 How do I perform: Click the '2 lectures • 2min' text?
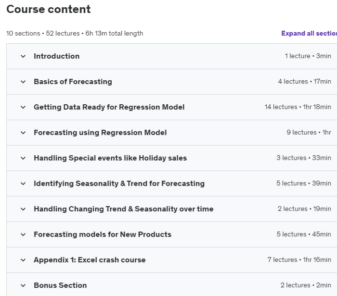[x=306, y=285]
